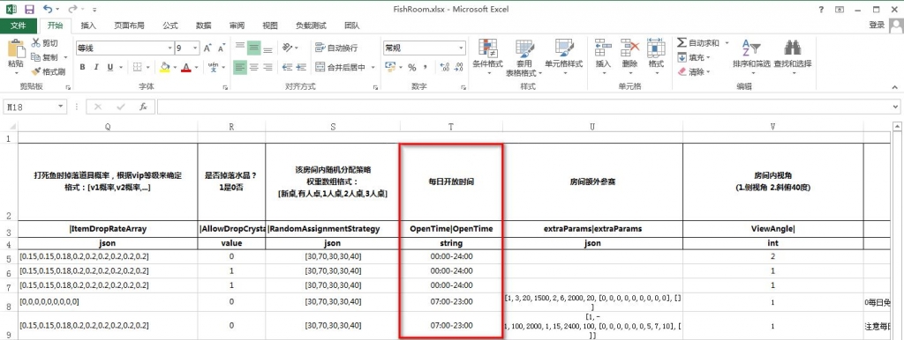The height and width of the screenshot is (340, 904).
Task: Click the Insert cells (插入) icon
Action: [603, 48]
